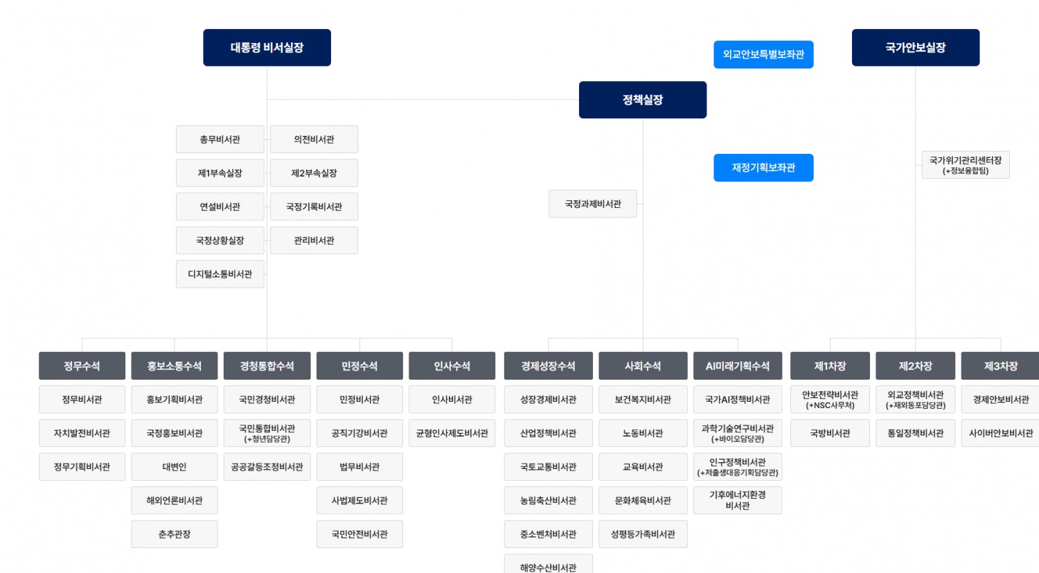
Task: Open the 디지털소통비서관 entry
Action: (x=220, y=273)
